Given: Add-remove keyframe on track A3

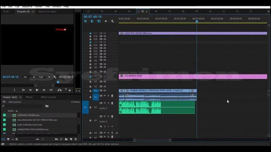Looking at the screenshot, I should [108, 127].
